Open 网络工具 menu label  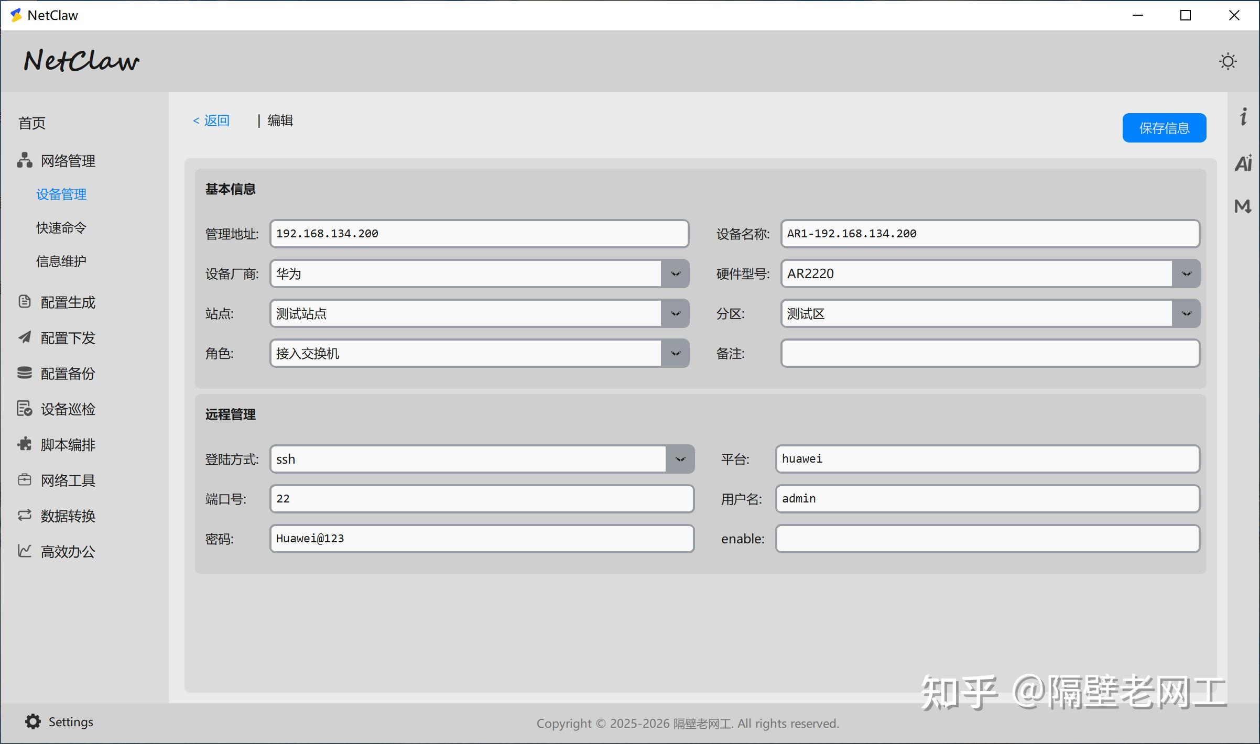tap(68, 480)
